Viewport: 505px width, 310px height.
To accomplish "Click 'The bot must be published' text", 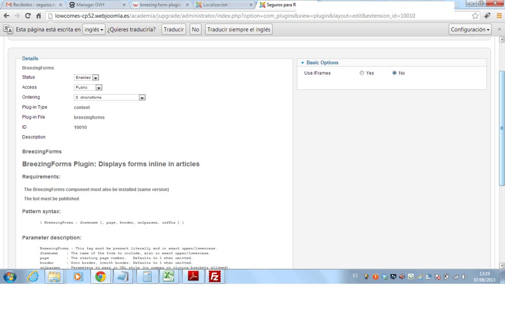I will (x=51, y=199).
